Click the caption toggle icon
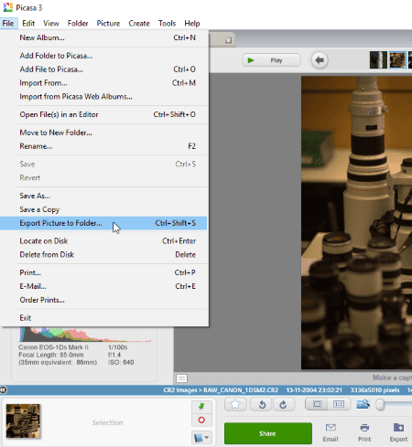This screenshot has width=412, height=447. (x=181, y=378)
